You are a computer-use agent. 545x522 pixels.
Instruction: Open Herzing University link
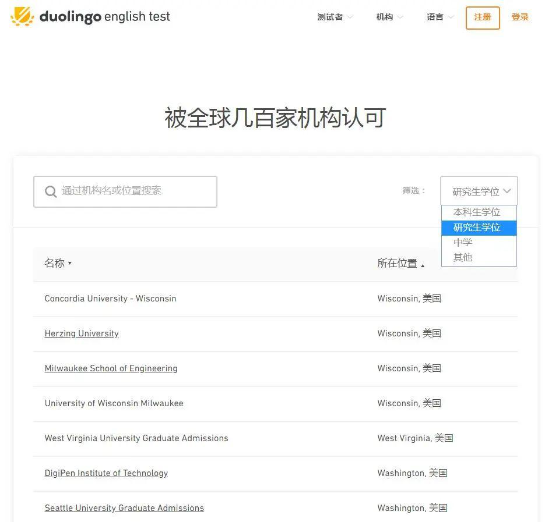(x=82, y=333)
